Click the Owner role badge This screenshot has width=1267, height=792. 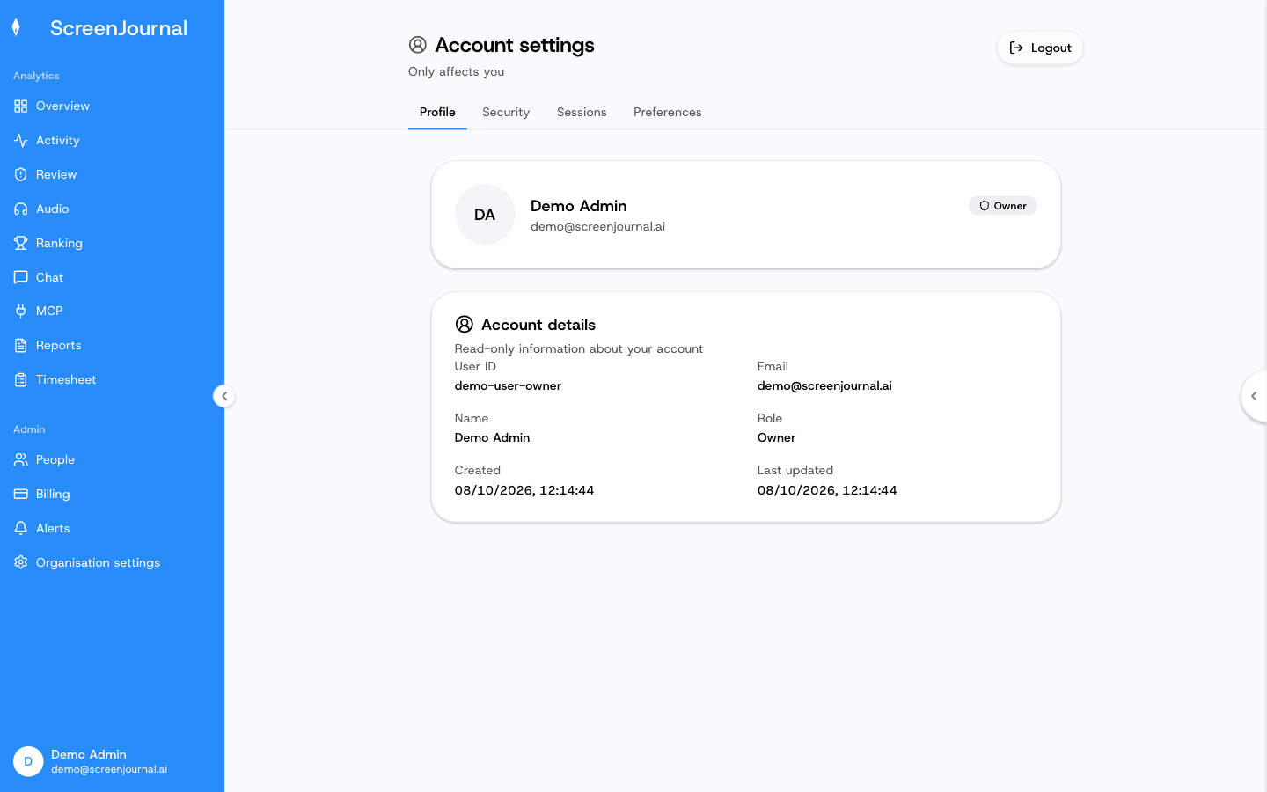[x=1003, y=206]
